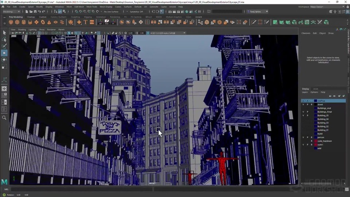This screenshot has width=350, height=197.
Task: Create a polygon cube from the shelf
Action: [17, 22]
